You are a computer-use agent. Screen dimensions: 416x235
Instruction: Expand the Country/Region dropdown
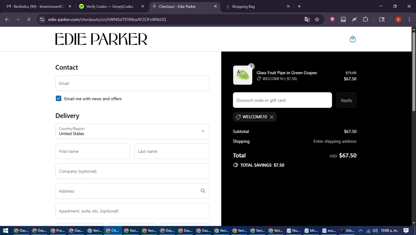[x=132, y=131]
